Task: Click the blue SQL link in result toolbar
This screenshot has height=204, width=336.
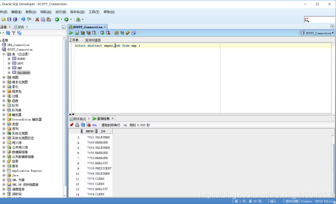Action: [x=95, y=125]
